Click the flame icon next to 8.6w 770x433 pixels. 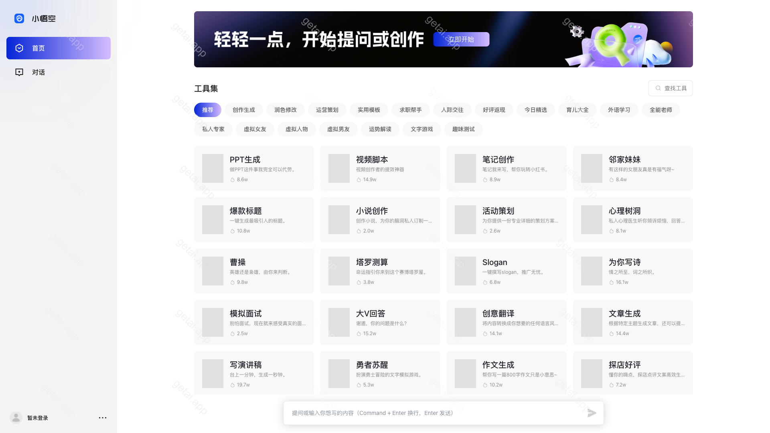coord(233,180)
